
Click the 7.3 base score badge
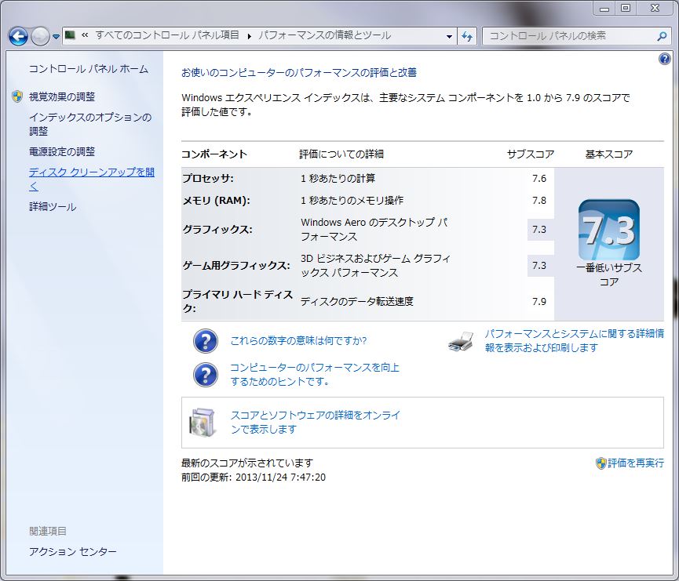click(609, 230)
